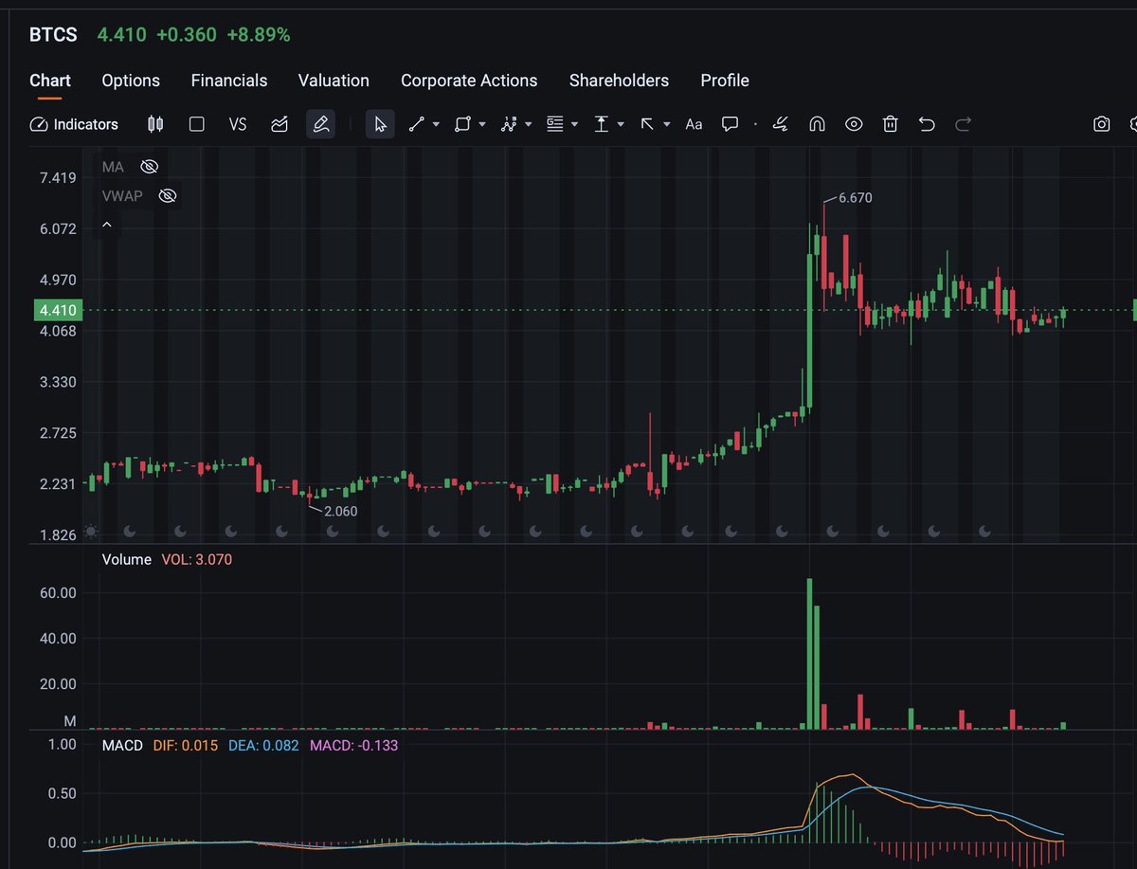The width and height of the screenshot is (1137, 869).
Task: Click the square frame icon in toolbar
Action: (197, 124)
